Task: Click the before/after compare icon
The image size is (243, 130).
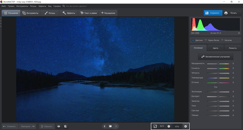Action: (65, 126)
